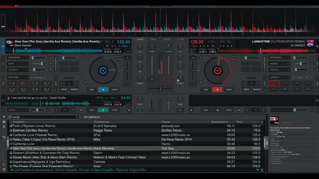Select 'Dessert (Shishkov & Gumanev No Trap Remix)' row
This screenshot has height=179, width=319.
tap(135, 153)
